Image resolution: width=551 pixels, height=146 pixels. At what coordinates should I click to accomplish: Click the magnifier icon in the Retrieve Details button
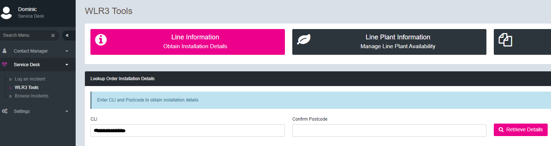(501, 130)
